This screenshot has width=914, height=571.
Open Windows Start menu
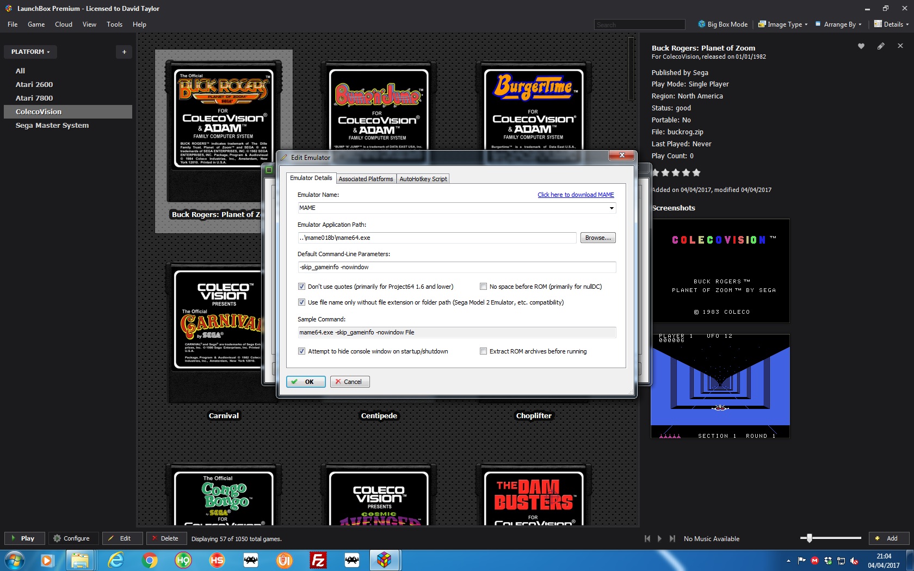pos(15,560)
